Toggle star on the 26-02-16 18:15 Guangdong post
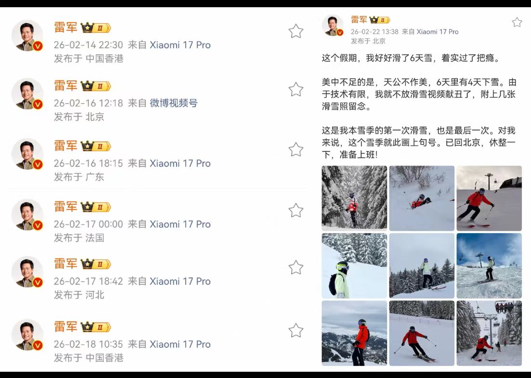 coord(296,150)
